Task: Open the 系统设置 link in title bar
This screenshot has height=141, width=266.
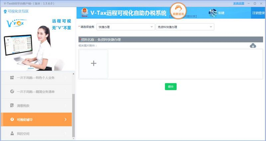Action: 239,3
